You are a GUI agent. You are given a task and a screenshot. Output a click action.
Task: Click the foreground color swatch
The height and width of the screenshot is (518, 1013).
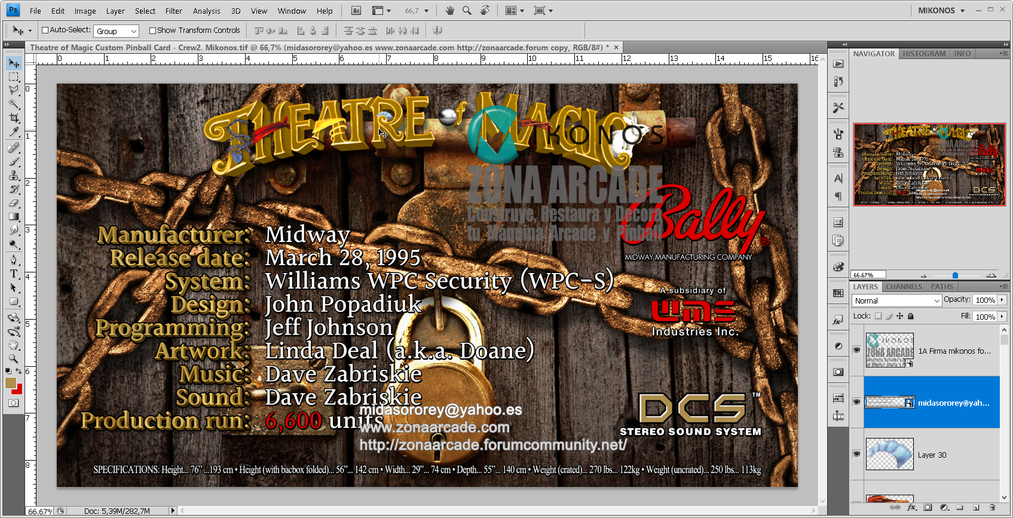[10, 383]
